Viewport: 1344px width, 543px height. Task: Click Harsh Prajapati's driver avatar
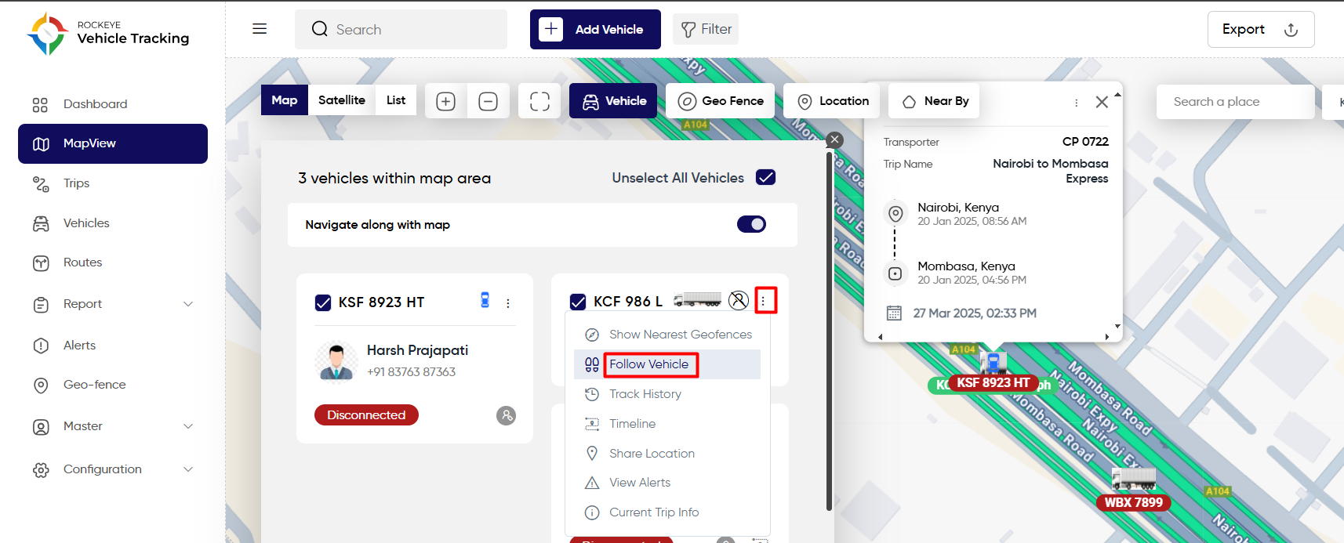(x=336, y=361)
